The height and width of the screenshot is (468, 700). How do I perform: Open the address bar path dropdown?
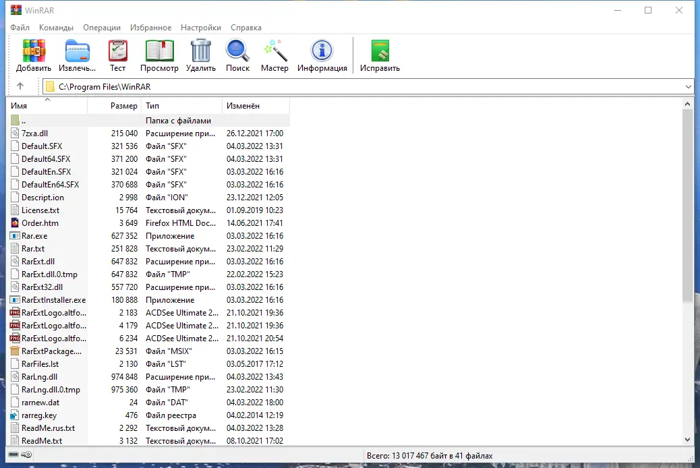coord(689,86)
